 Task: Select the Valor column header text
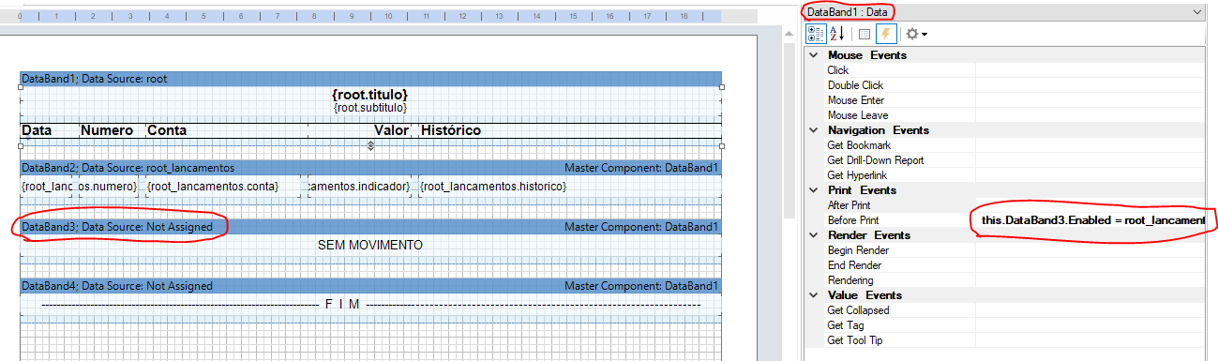(392, 130)
